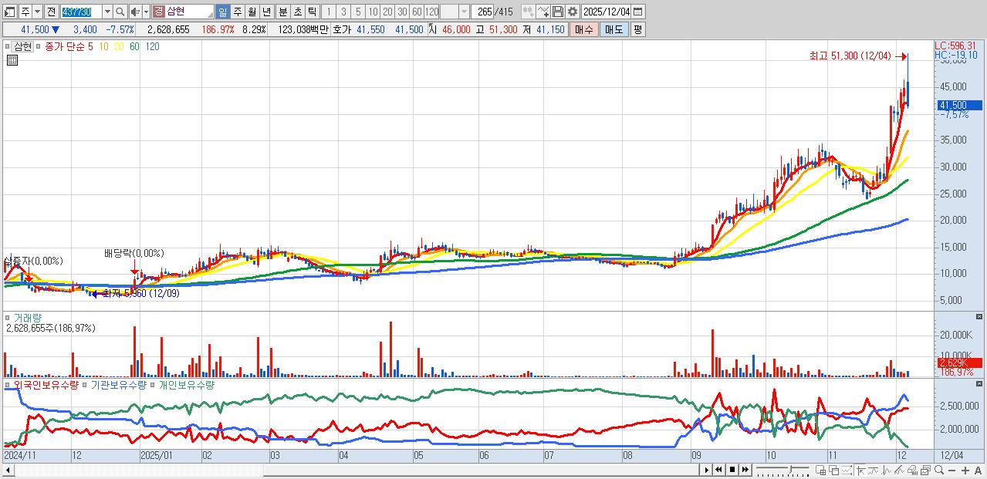Click the letter A text icon at bottom right
Viewport: 987px width, 479px height.
979,471
